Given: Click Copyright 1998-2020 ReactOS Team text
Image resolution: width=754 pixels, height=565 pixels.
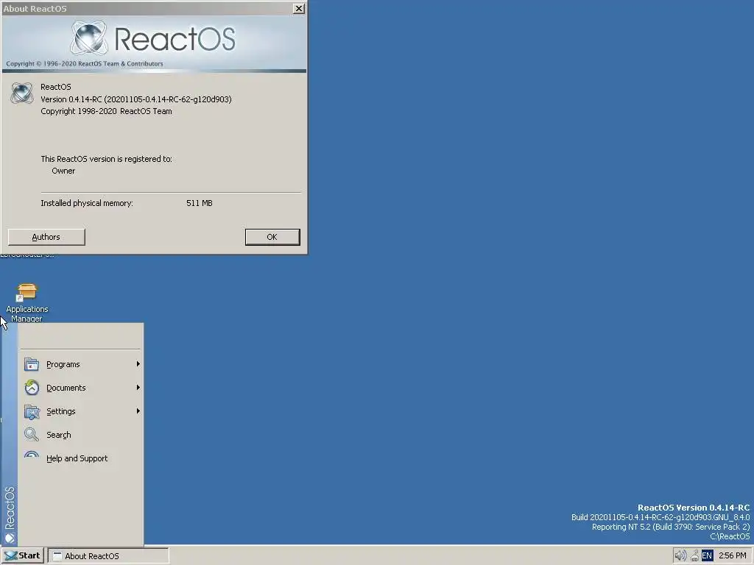Looking at the screenshot, I should pos(106,112).
